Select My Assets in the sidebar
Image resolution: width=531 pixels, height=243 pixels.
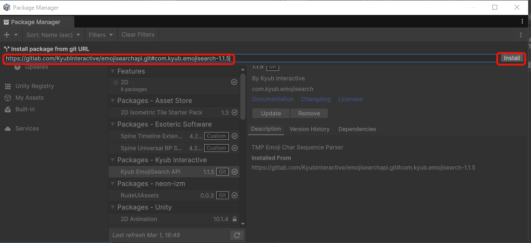pos(29,98)
